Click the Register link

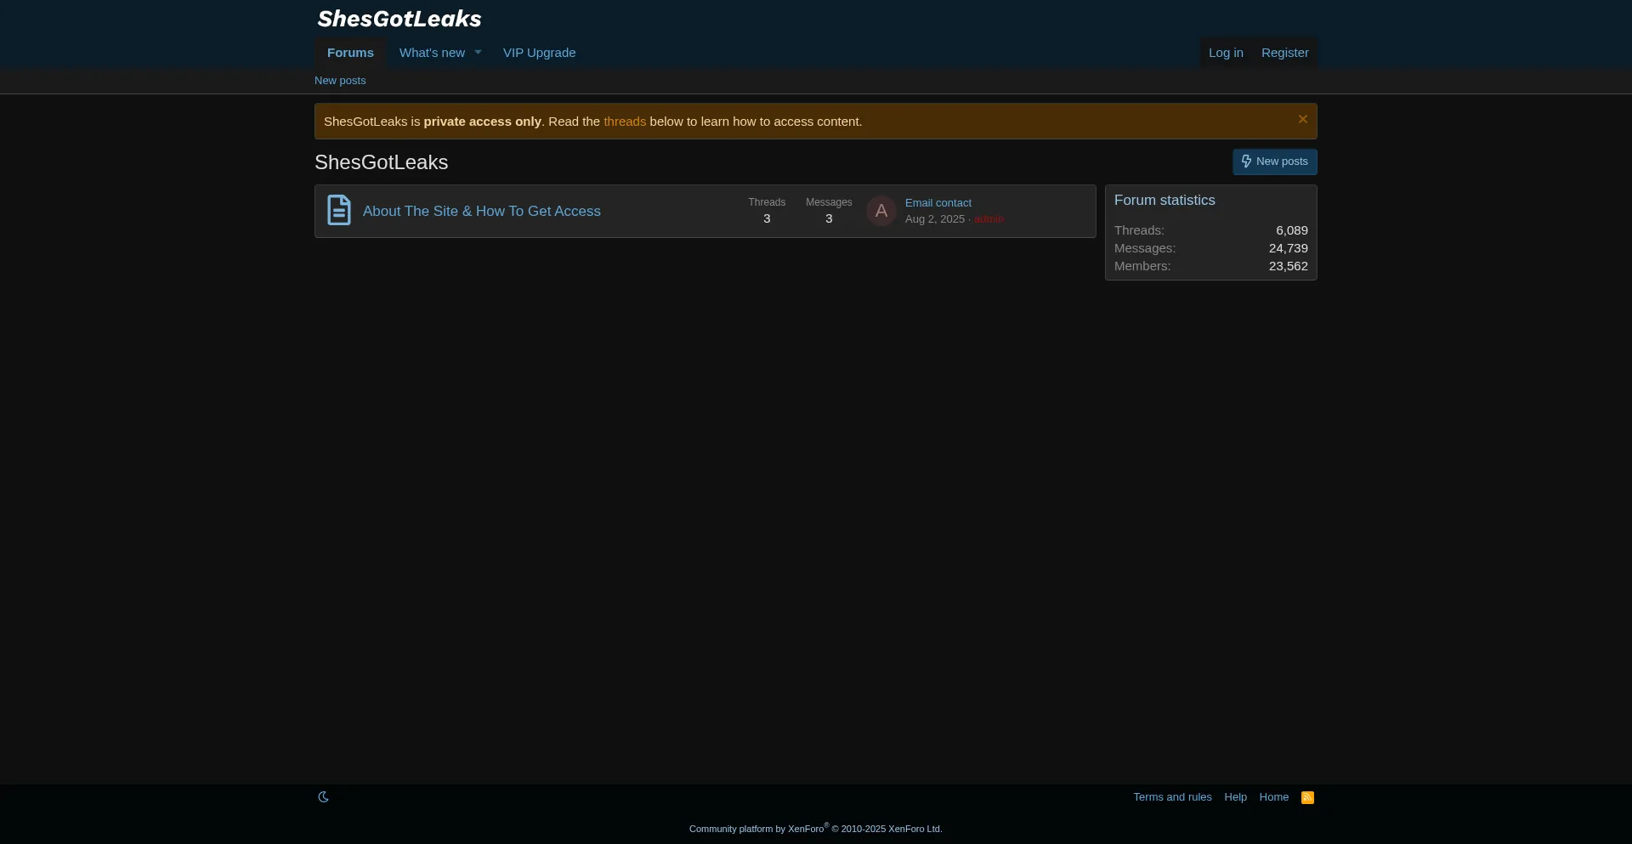click(1284, 53)
